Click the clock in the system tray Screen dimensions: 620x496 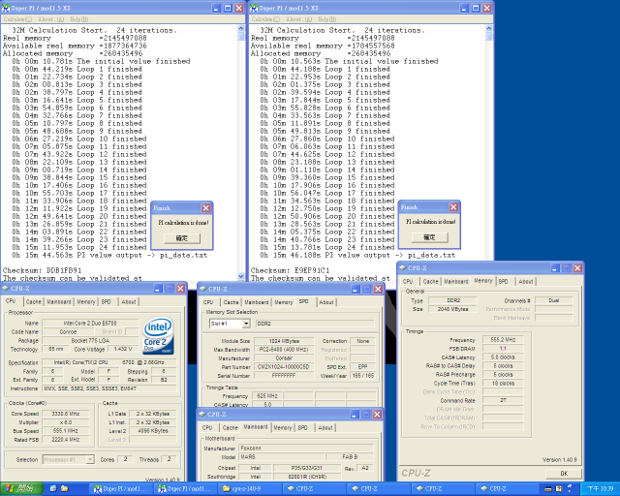coord(601,489)
